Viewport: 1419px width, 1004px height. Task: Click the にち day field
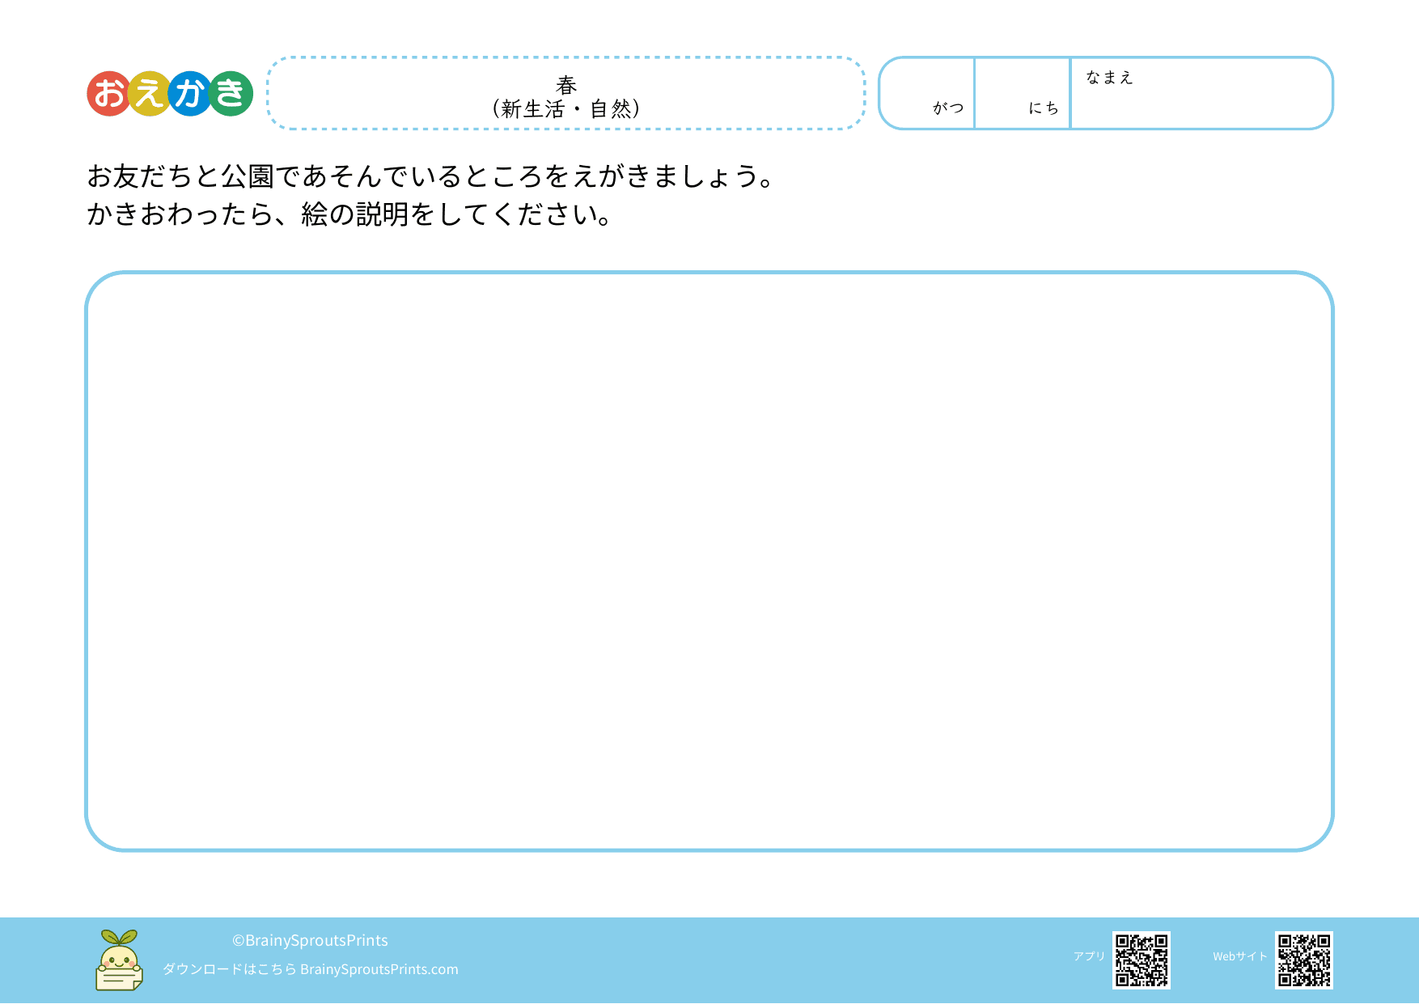pyautogui.click(x=1023, y=93)
